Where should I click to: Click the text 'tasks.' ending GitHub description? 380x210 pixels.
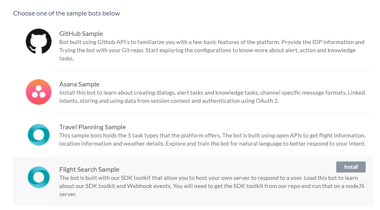pyautogui.click(x=67, y=58)
